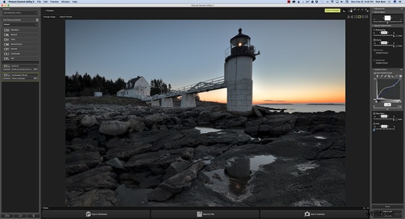Open the Edit menu

click(45, 2)
